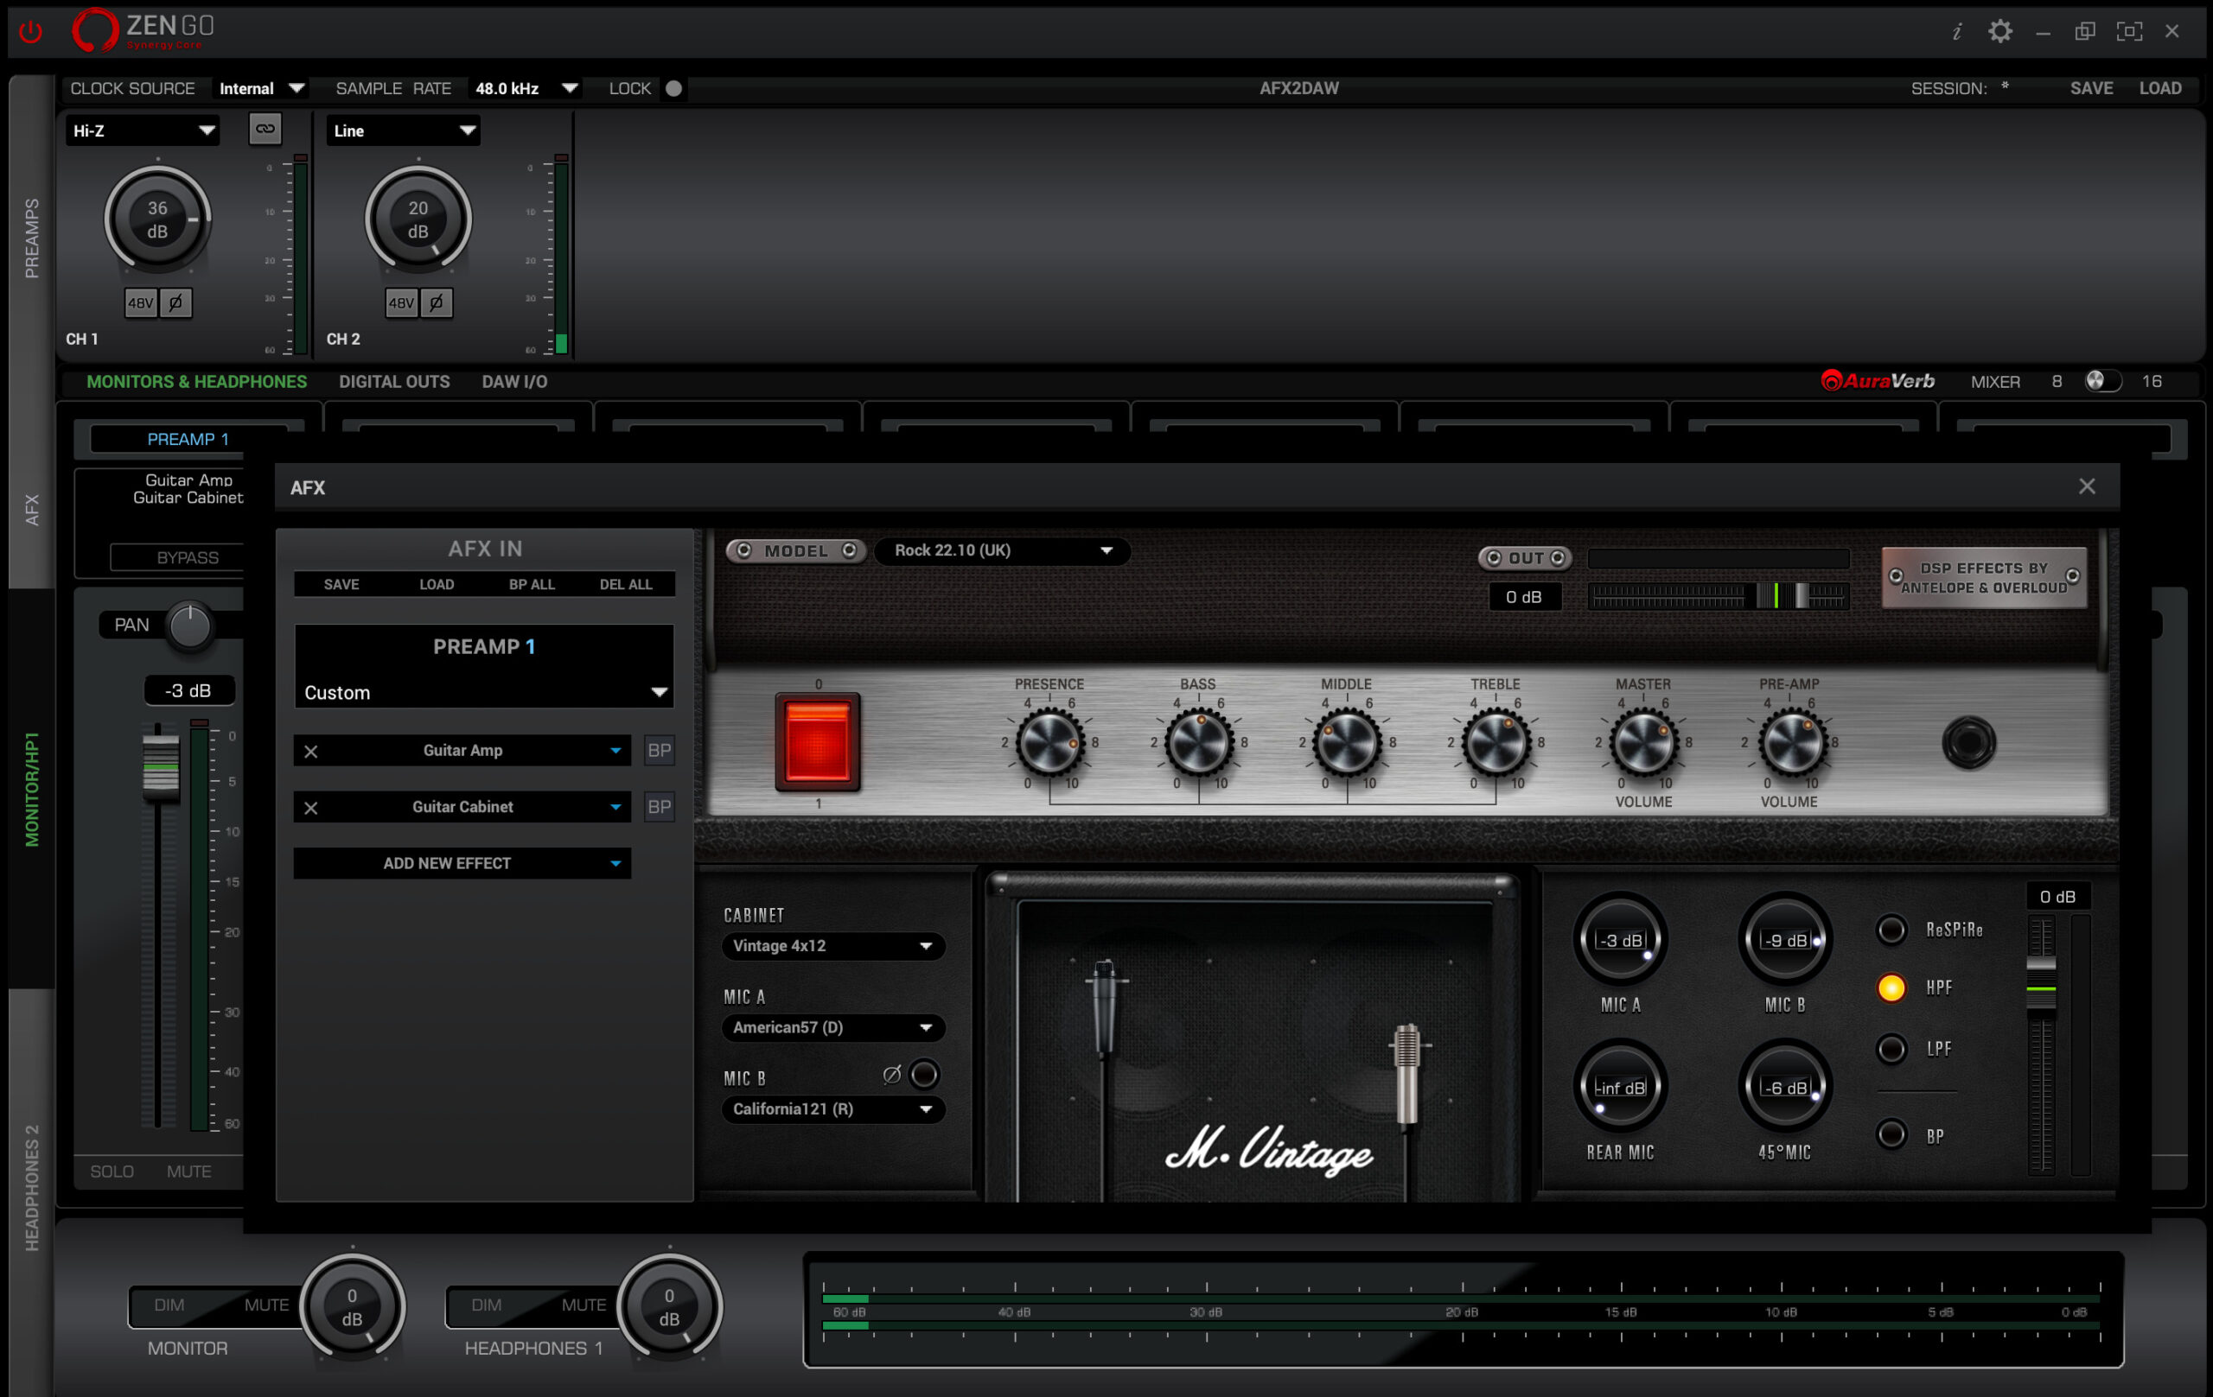Image resolution: width=2213 pixels, height=1397 pixels.
Task: Open the Add New Effect dropdown
Action: click(x=462, y=863)
